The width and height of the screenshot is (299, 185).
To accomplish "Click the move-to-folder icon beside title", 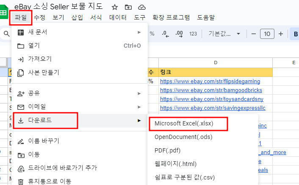I will [128, 7].
